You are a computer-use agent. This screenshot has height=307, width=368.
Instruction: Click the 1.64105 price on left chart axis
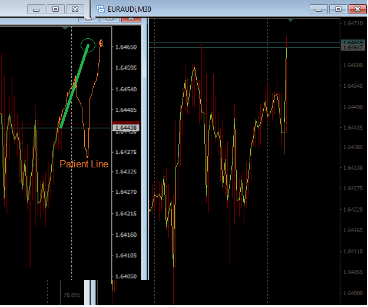tap(126, 255)
